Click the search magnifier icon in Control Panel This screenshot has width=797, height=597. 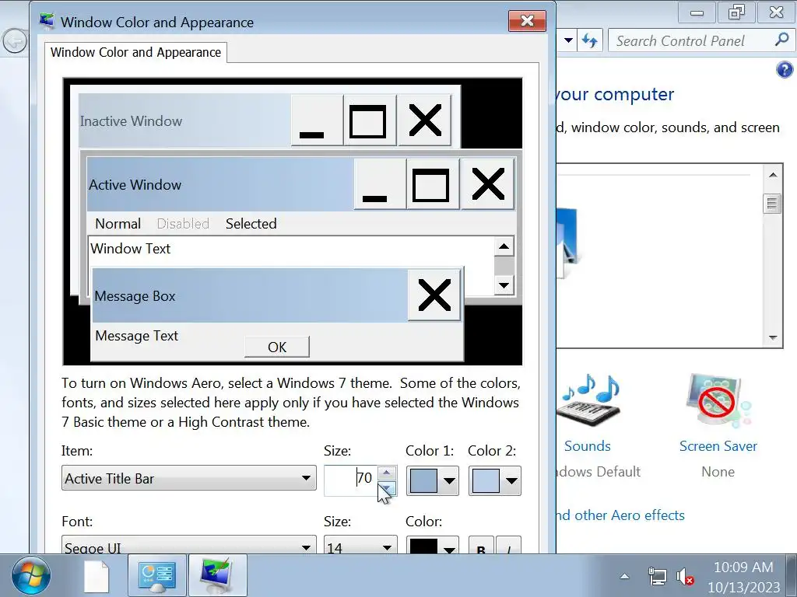tap(781, 40)
